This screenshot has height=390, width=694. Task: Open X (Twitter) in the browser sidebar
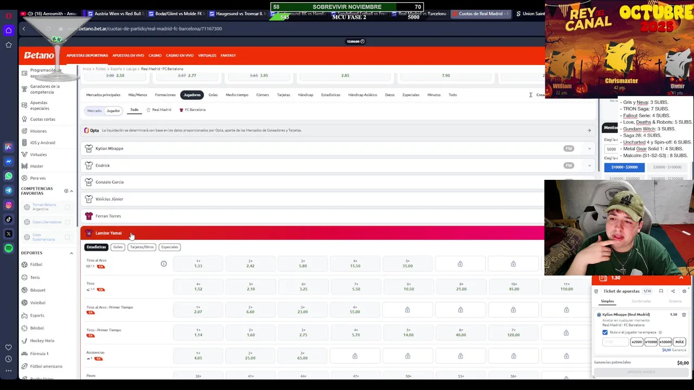[x=9, y=234]
